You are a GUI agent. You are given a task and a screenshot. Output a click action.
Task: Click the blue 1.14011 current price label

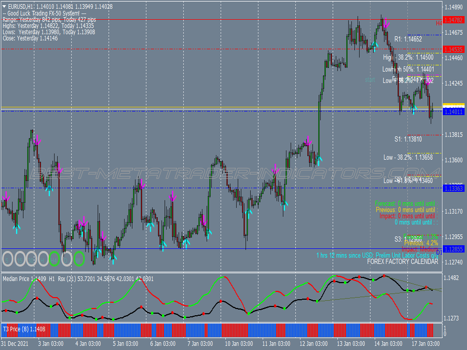(x=454, y=112)
